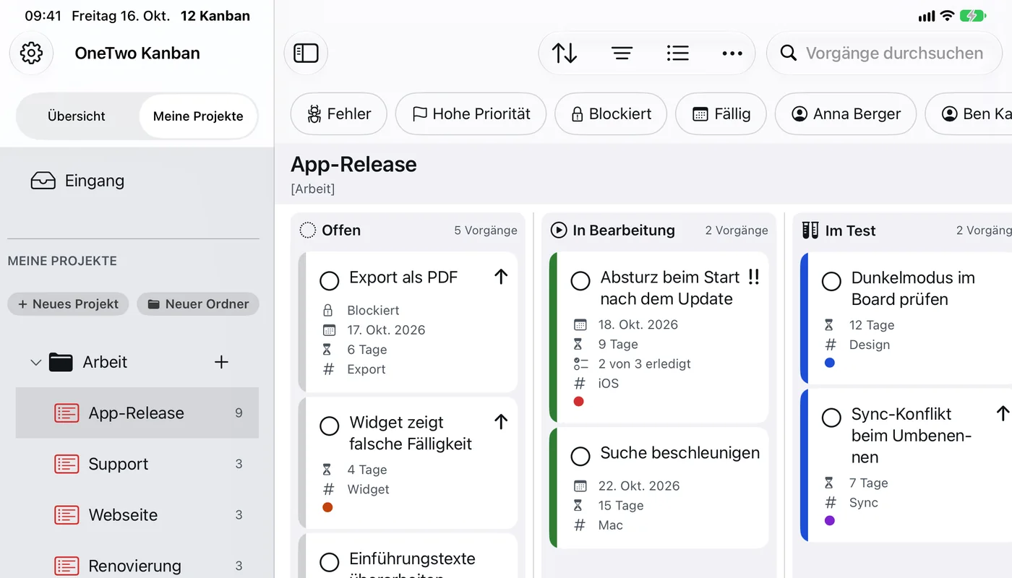
Task: Create a project with Neues Projekt
Action: [68, 304]
